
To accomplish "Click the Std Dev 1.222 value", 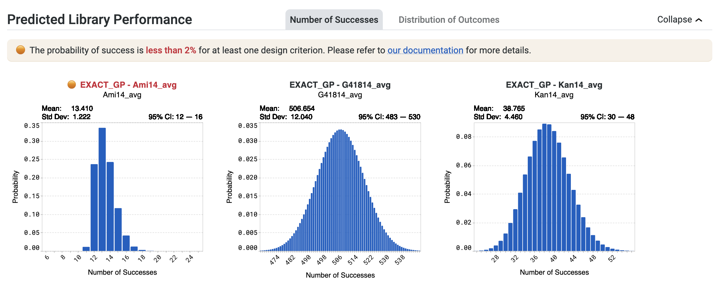I will pos(82,117).
